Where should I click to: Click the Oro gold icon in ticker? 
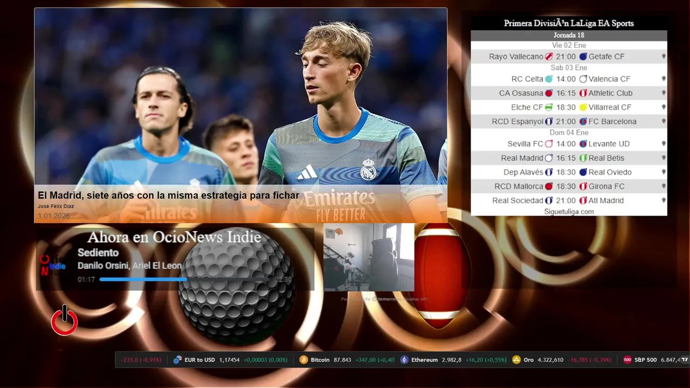[x=516, y=360]
